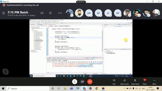Open Microsoft Teams from taskbar
The height and width of the screenshot is (91, 162).
(71, 88)
